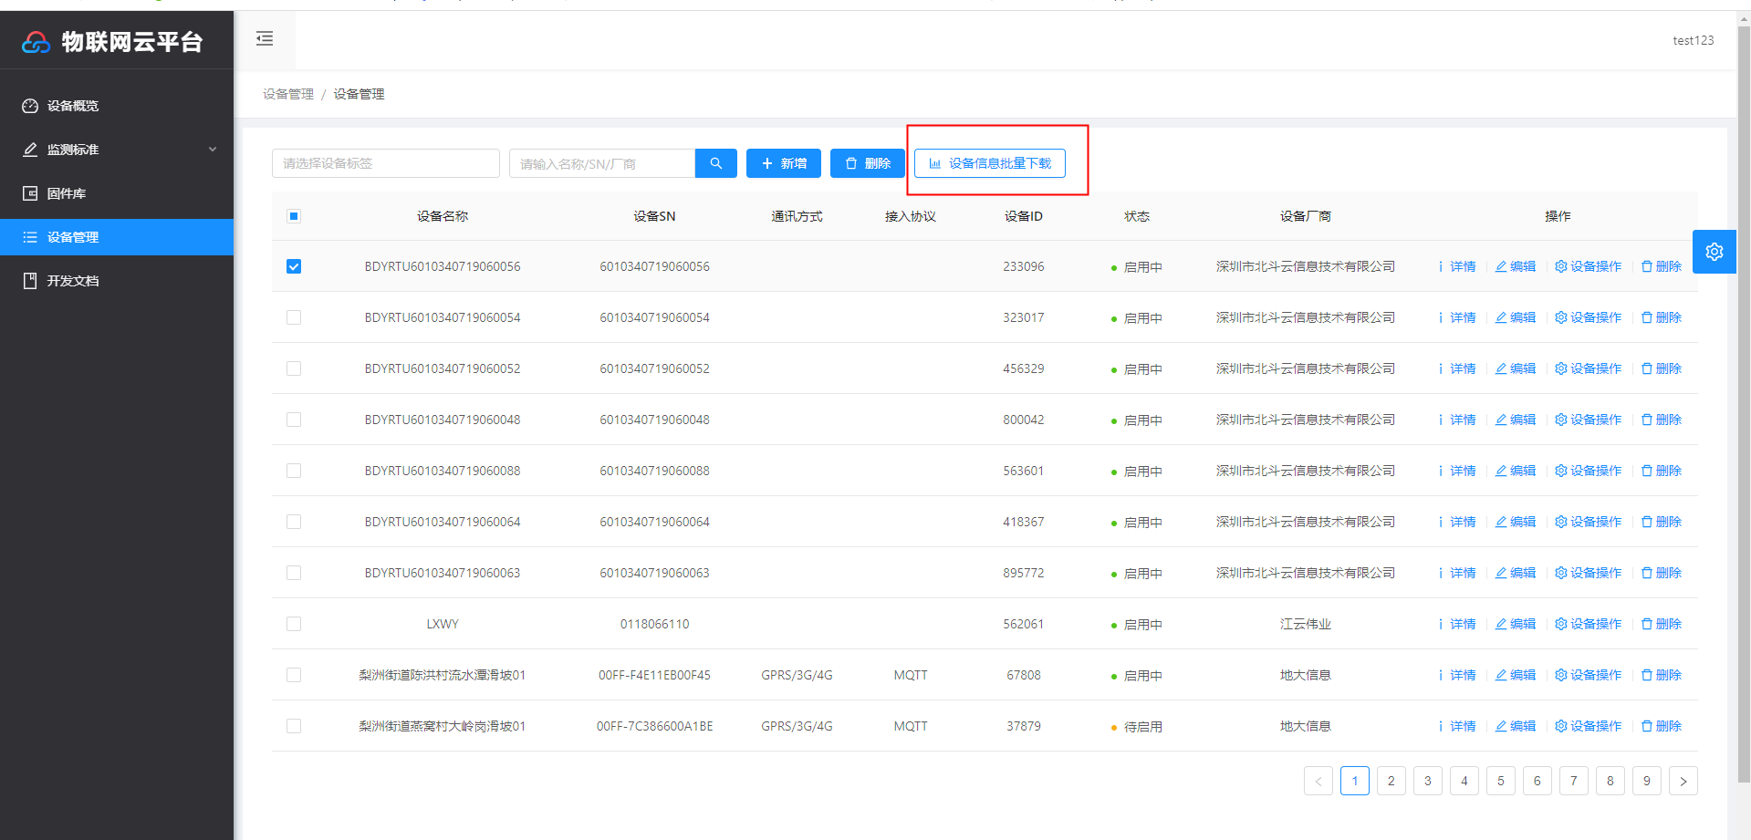This screenshot has width=1751, height=840.
Task: Click 编辑 for device 895772
Action: 1516,573
